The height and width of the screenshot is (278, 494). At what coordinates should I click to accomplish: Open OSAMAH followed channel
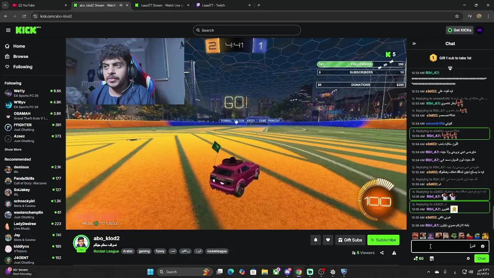click(x=33, y=116)
